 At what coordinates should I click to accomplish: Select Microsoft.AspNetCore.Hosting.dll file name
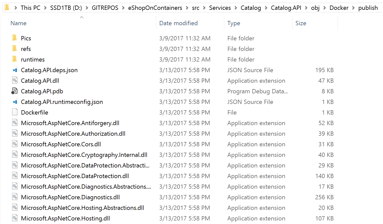(x=65, y=218)
